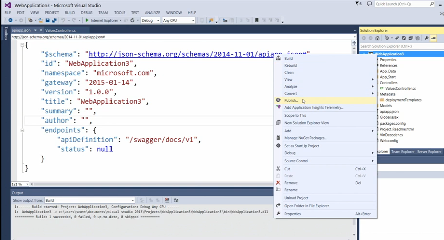The image size is (444, 240).
Task: Open the Debug configuration dropdown
Action: (x=150, y=20)
